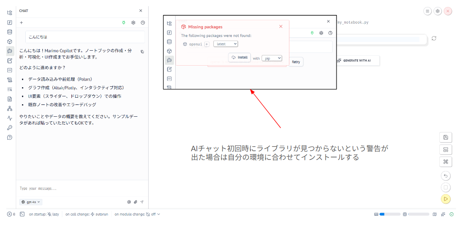
Task: Open the packages cube icon in sidebar
Action: tap(10, 42)
